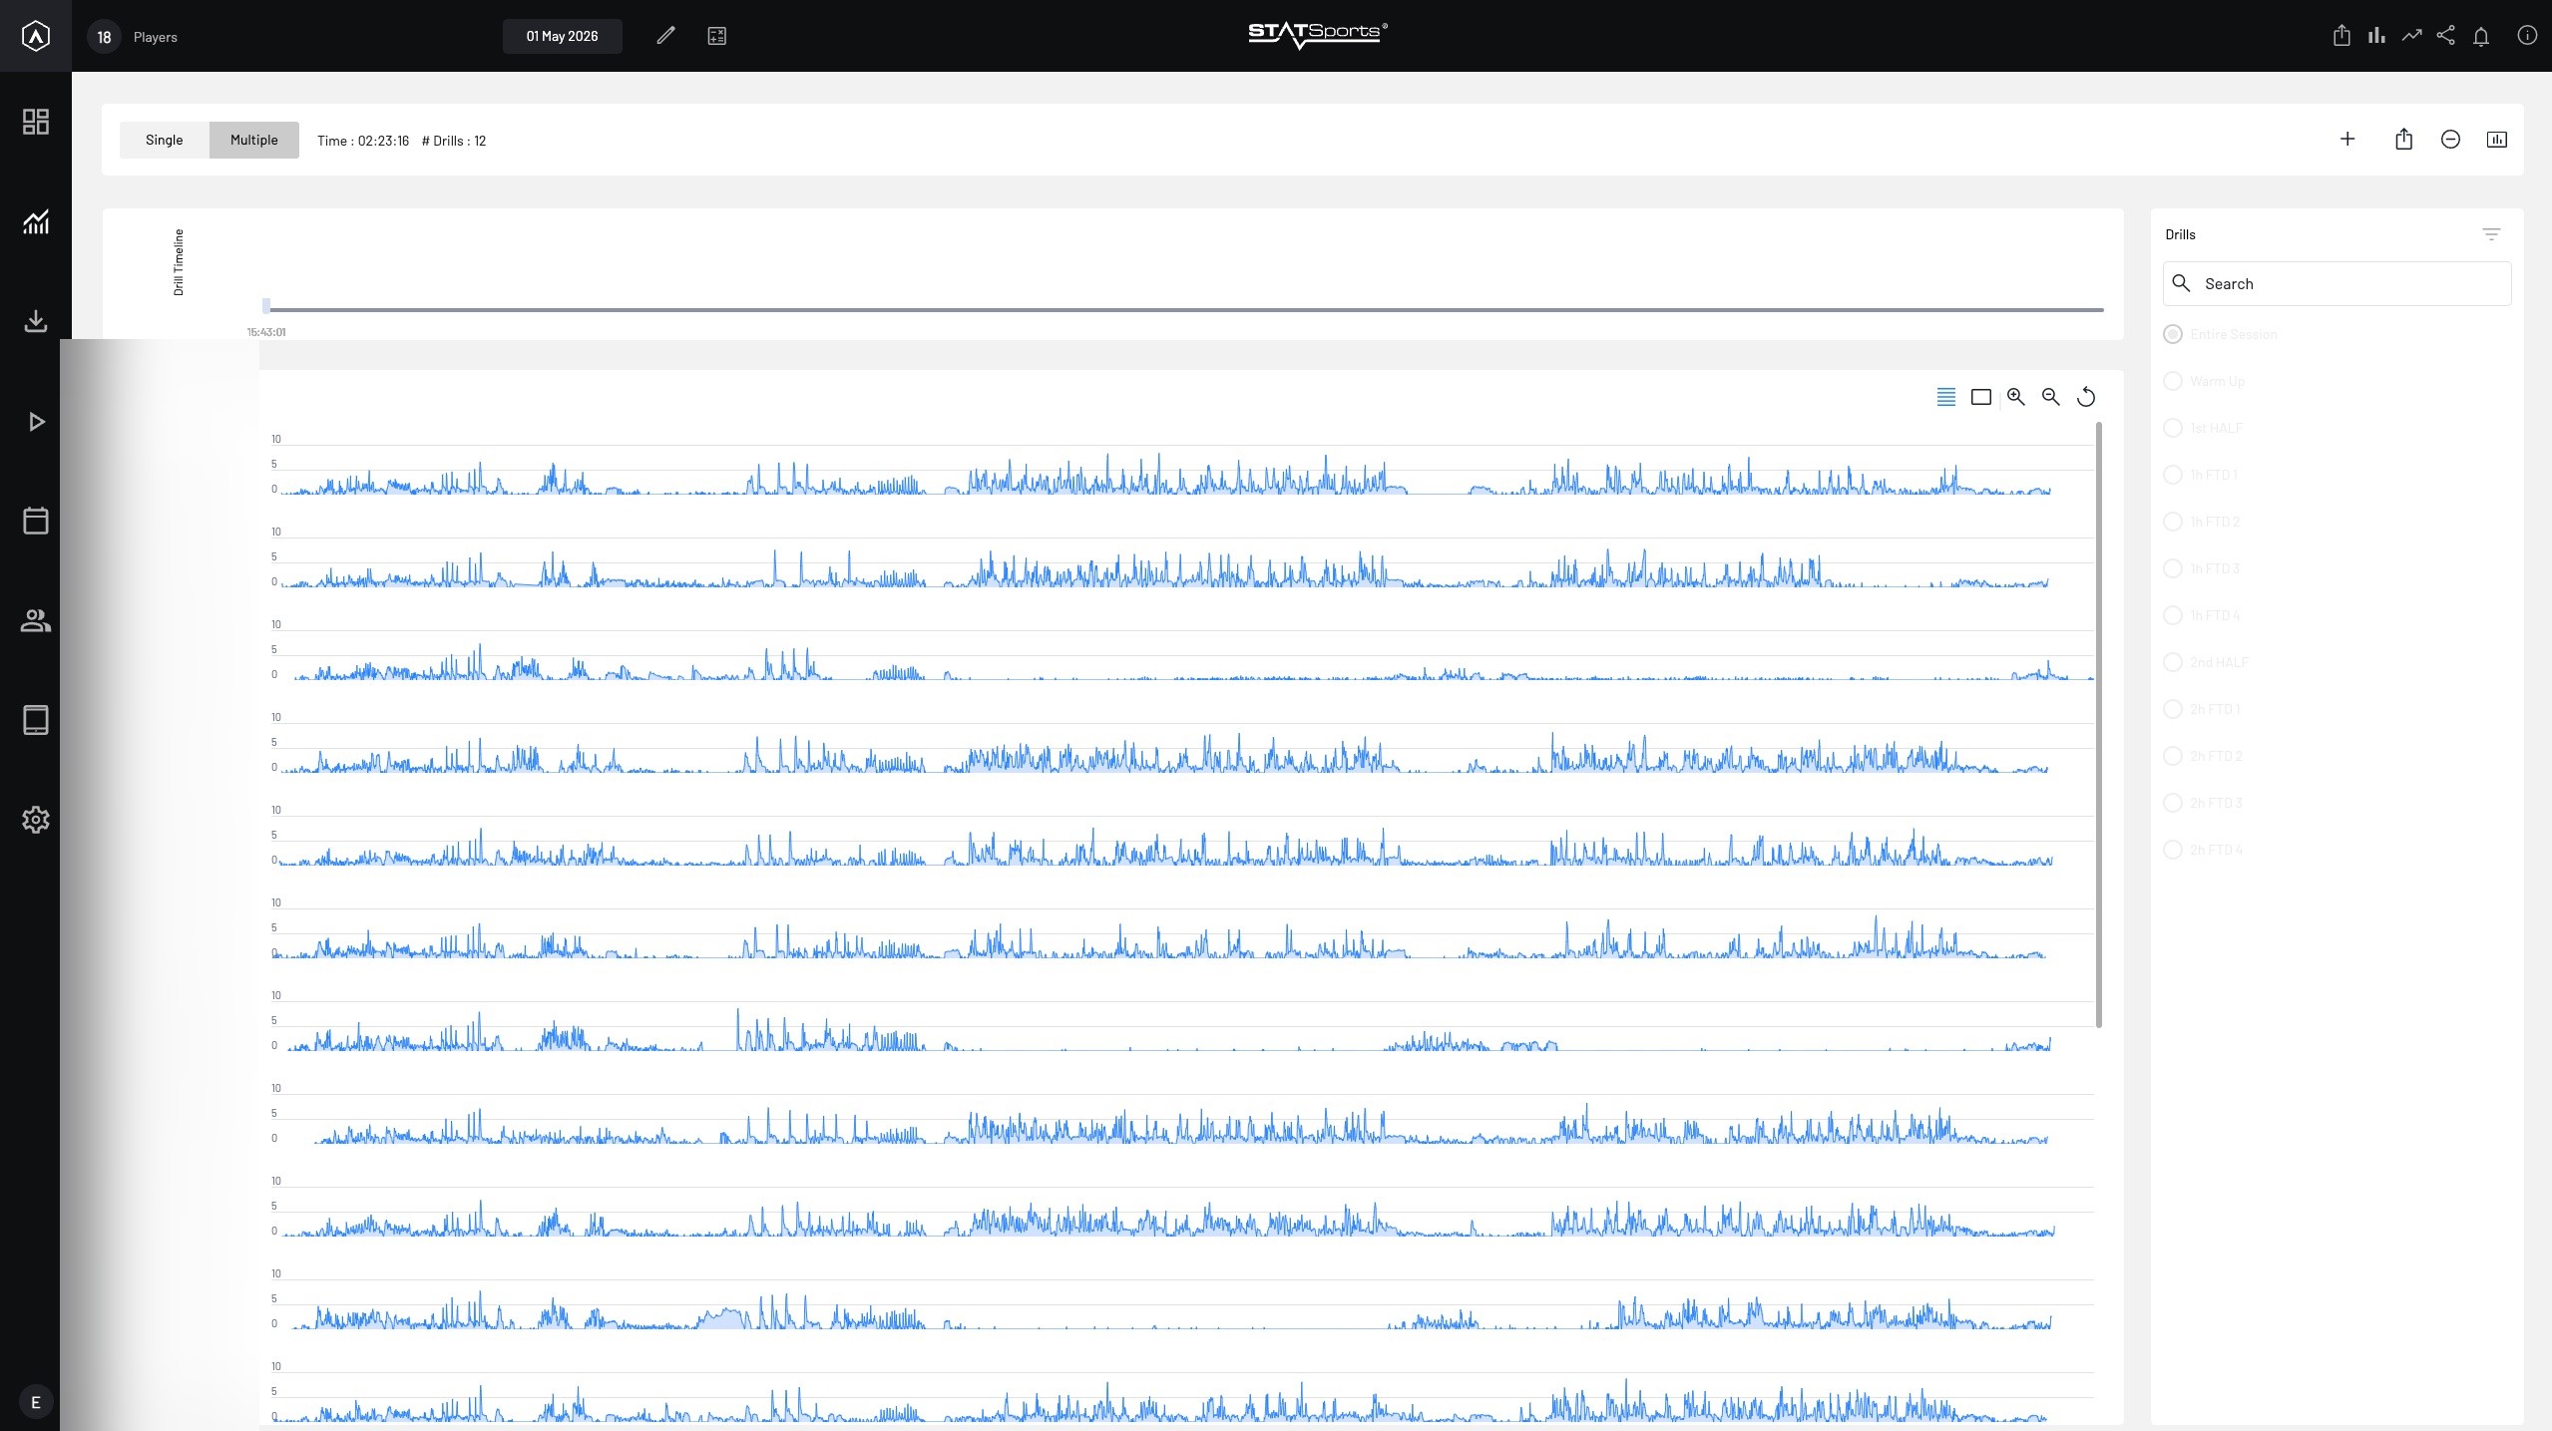Viewport: 2552px width, 1431px height.
Task: Select the Entire Session radio button
Action: point(2173,334)
